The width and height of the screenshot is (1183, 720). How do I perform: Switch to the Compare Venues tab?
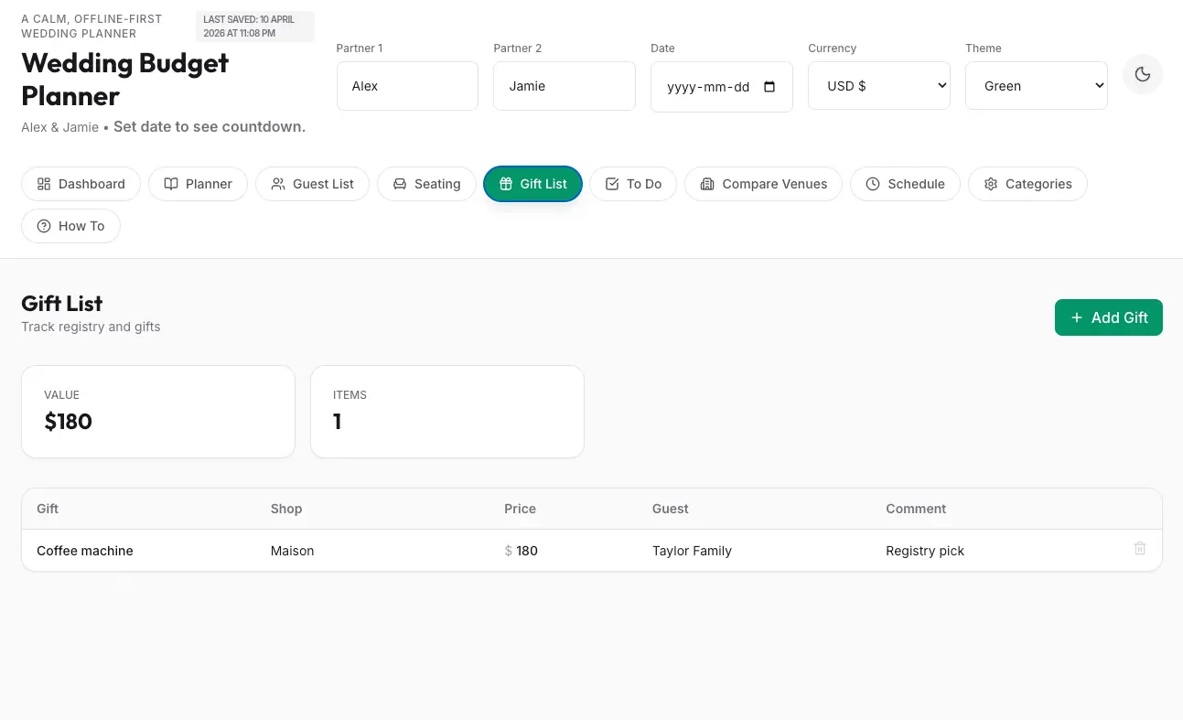pos(763,184)
